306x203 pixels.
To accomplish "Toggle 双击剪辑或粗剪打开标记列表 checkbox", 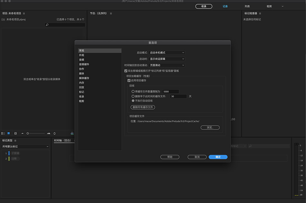I will pos(126,71).
